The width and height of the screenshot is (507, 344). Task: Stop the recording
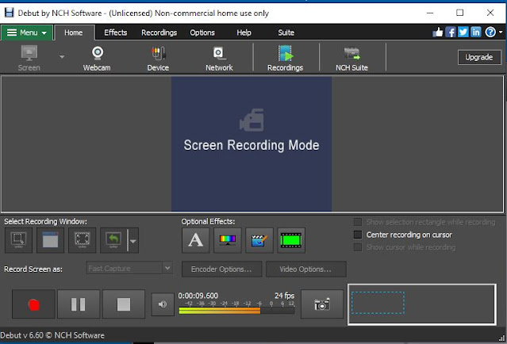[x=124, y=304]
